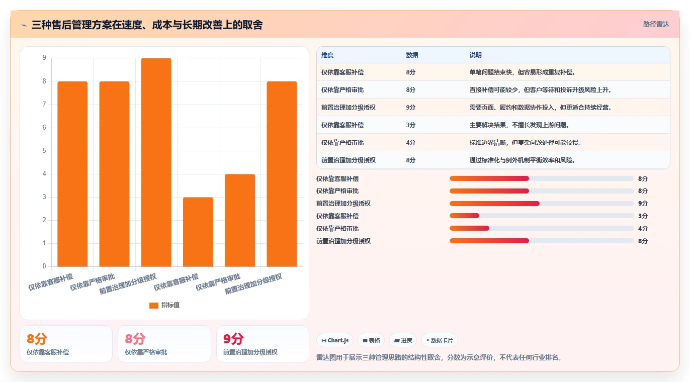Click the note 标准边界清晰，但复杂问题处理可能较慢
690x382 pixels.
point(526,143)
